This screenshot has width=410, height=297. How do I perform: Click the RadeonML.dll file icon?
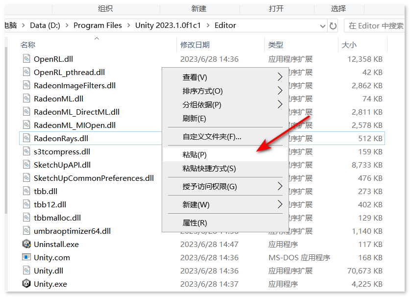[26, 98]
